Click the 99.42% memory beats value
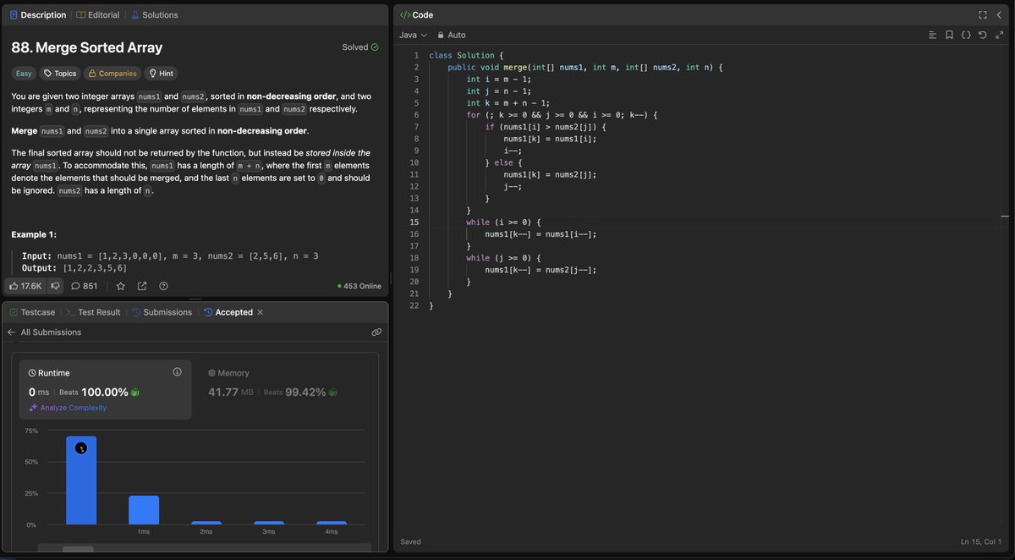Viewport: 1015px width, 560px height. (305, 392)
